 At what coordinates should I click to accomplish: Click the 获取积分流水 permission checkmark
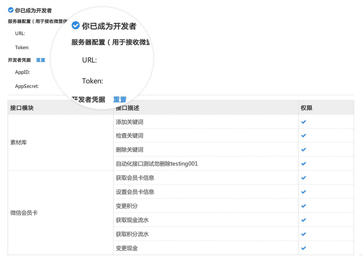[x=304, y=234]
